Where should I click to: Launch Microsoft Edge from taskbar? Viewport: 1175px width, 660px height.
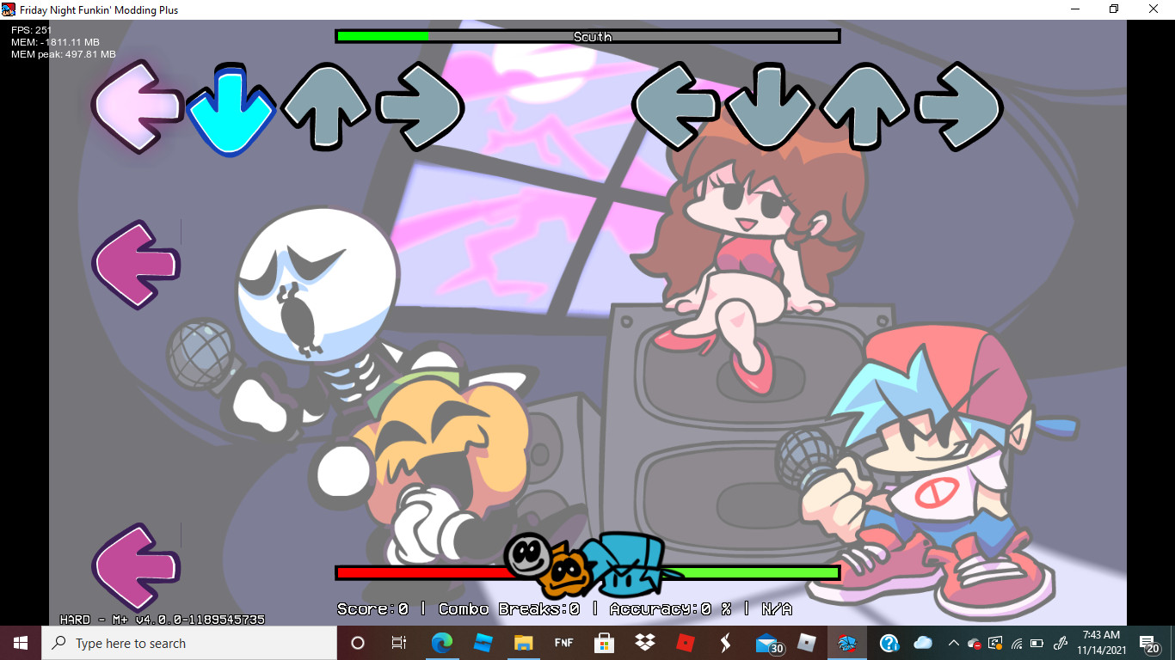click(441, 643)
